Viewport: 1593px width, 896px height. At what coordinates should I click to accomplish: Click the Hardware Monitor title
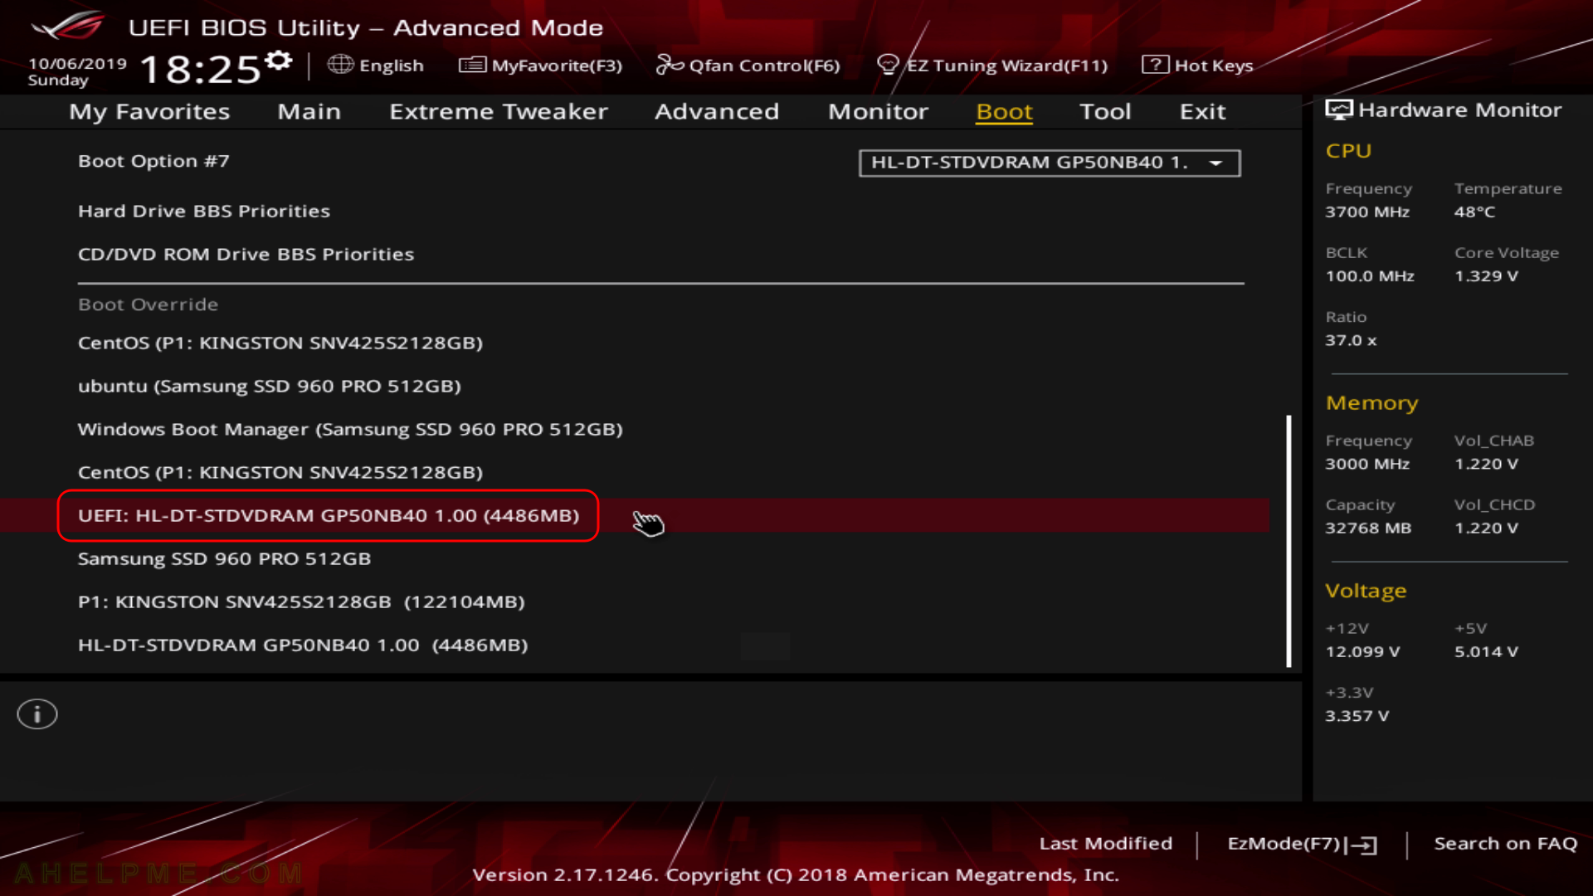[x=1459, y=110]
